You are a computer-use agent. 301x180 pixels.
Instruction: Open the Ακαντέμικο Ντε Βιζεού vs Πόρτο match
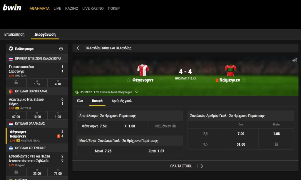(37, 103)
